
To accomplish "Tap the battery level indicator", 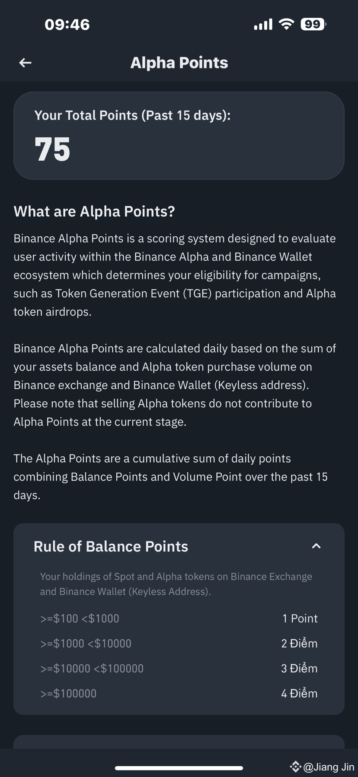I will (x=313, y=24).
